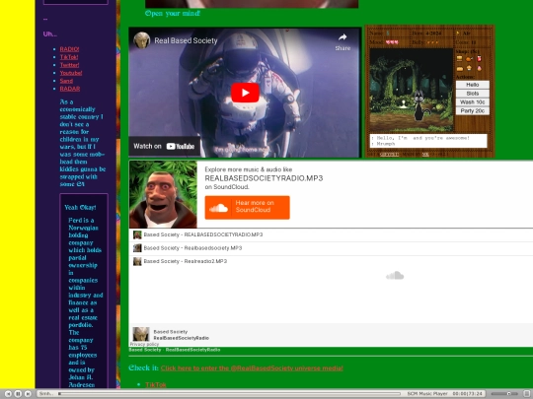533x399 pixels.
Task: Click the Hello action button
Action: [x=473, y=85]
